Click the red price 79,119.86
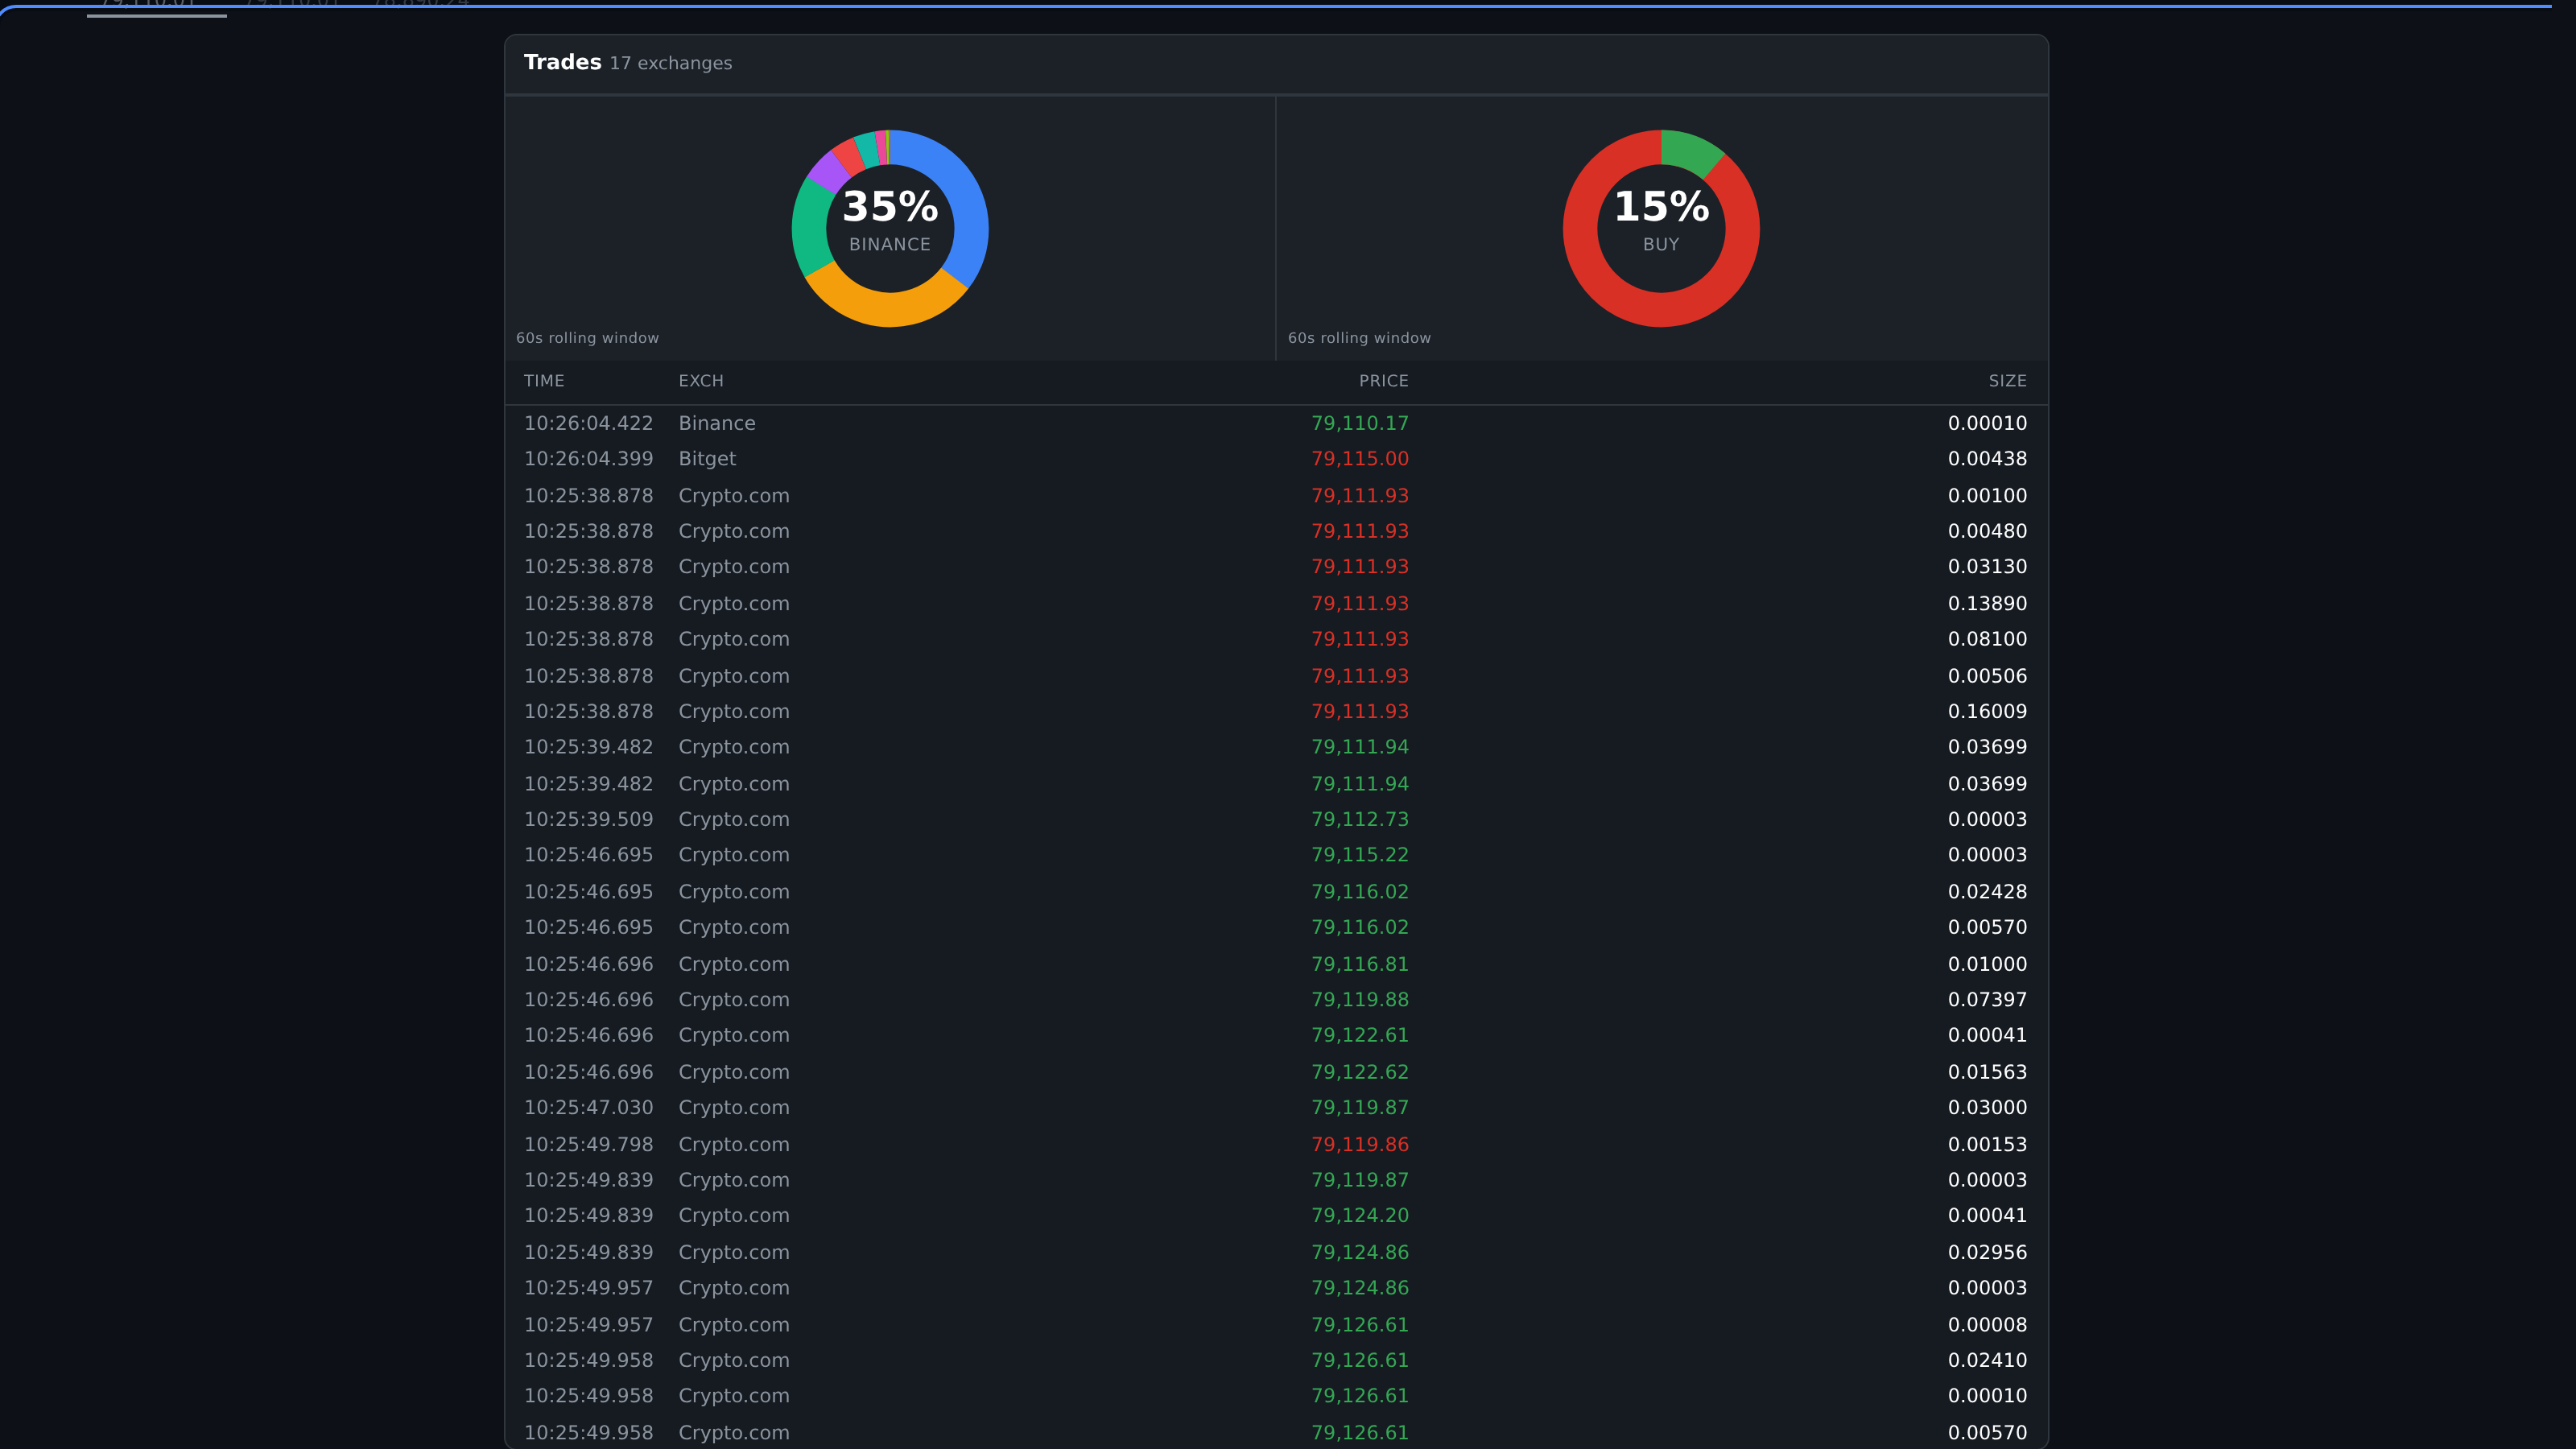2576x1449 pixels. (1360, 1145)
